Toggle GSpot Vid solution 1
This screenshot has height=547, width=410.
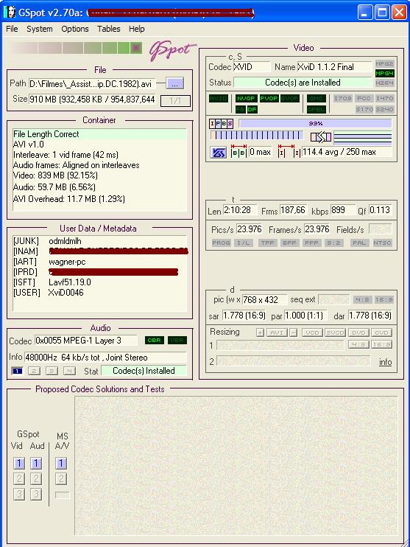(19, 464)
